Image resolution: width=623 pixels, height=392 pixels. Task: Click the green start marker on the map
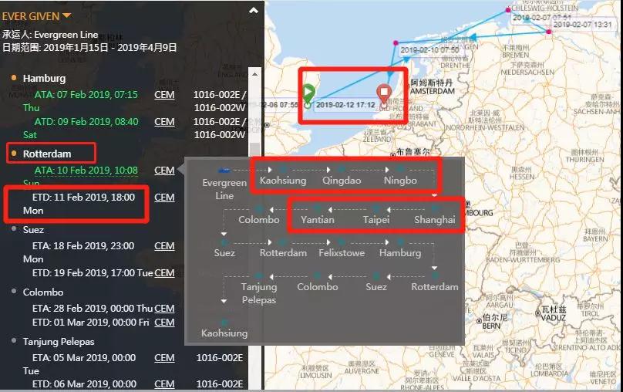308,93
